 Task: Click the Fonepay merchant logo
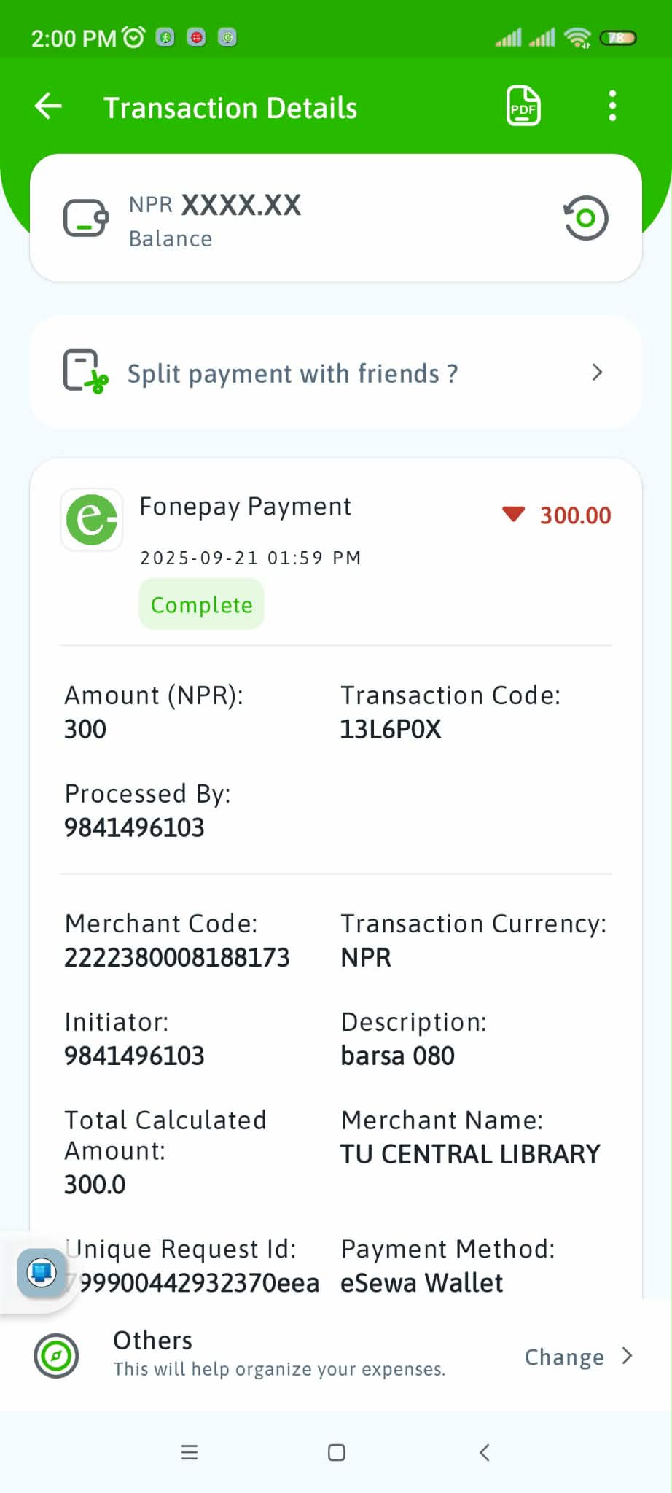[x=92, y=519]
